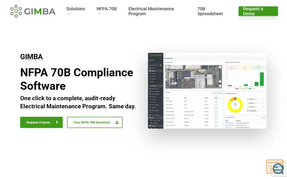Click the download arrow icon

pos(117,122)
